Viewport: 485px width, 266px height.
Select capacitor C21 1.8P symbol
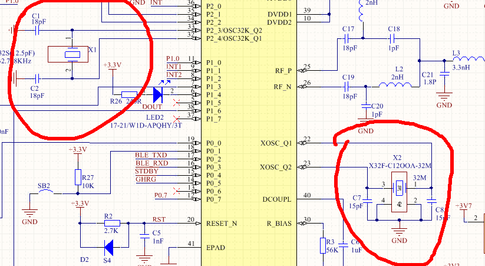coord(444,74)
